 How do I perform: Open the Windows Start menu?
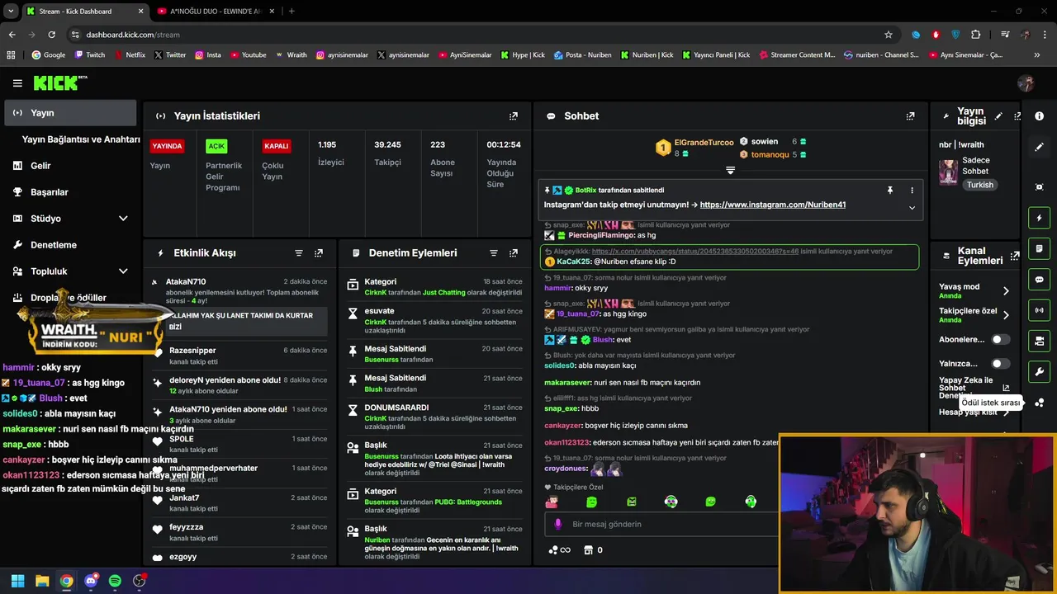[17, 581]
